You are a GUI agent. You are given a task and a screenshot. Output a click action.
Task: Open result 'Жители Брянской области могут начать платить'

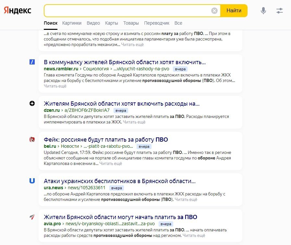point(120,217)
